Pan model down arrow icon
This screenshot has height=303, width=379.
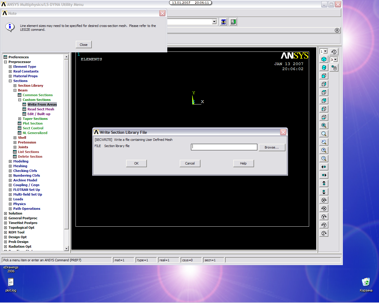pos(324,192)
